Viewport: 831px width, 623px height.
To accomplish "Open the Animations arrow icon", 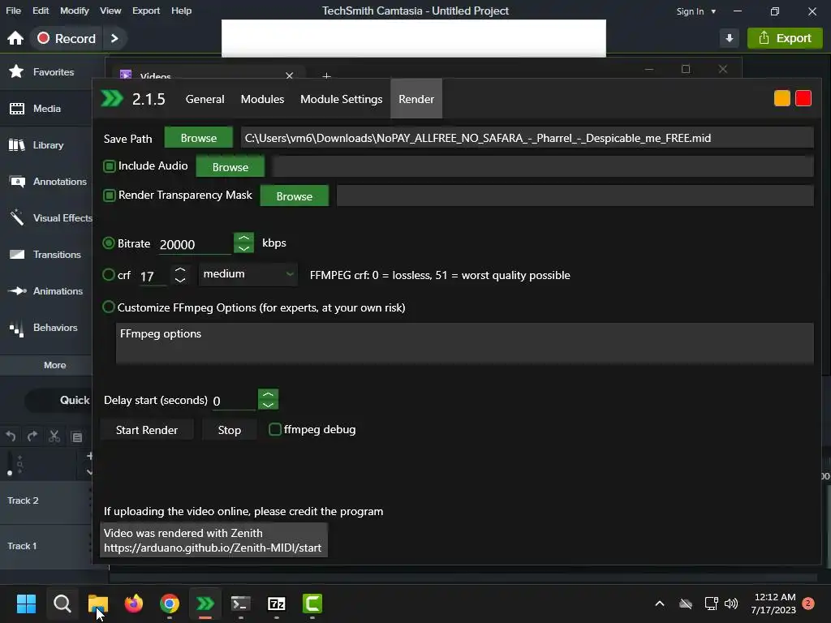I will point(17,291).
